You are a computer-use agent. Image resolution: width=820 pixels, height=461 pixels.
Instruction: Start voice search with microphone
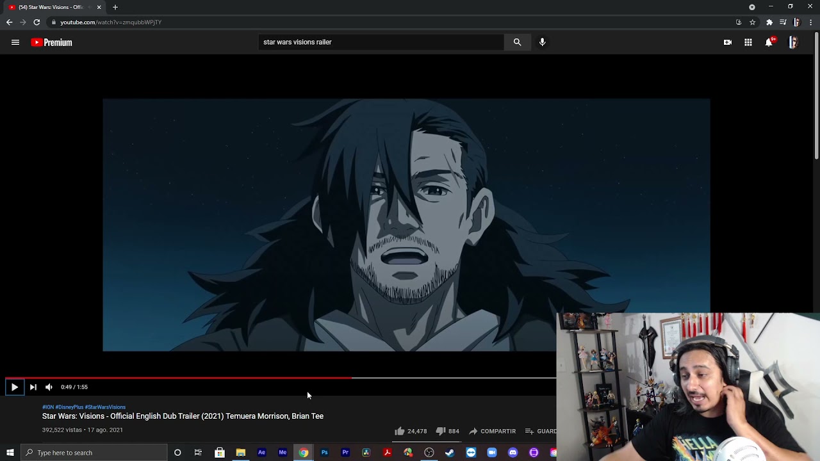click(542, 42)
